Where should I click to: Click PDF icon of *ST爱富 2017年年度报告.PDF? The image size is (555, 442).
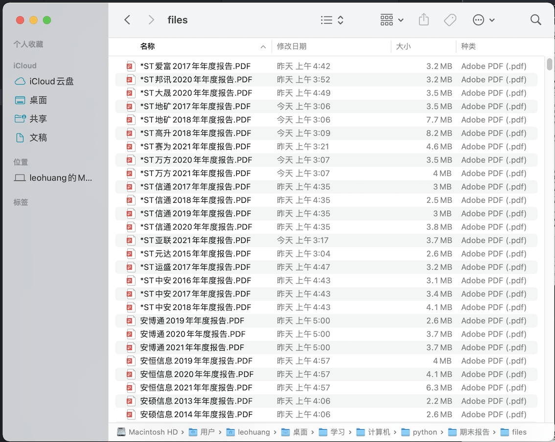pos(131,66)
